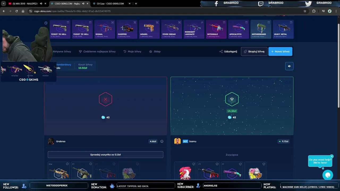
Task: Click the view site information icon
Action: [31, 11]
